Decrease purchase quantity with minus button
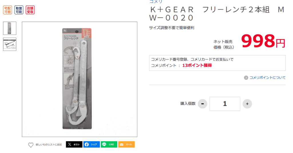The image size is (293, 153). (203, 104)
